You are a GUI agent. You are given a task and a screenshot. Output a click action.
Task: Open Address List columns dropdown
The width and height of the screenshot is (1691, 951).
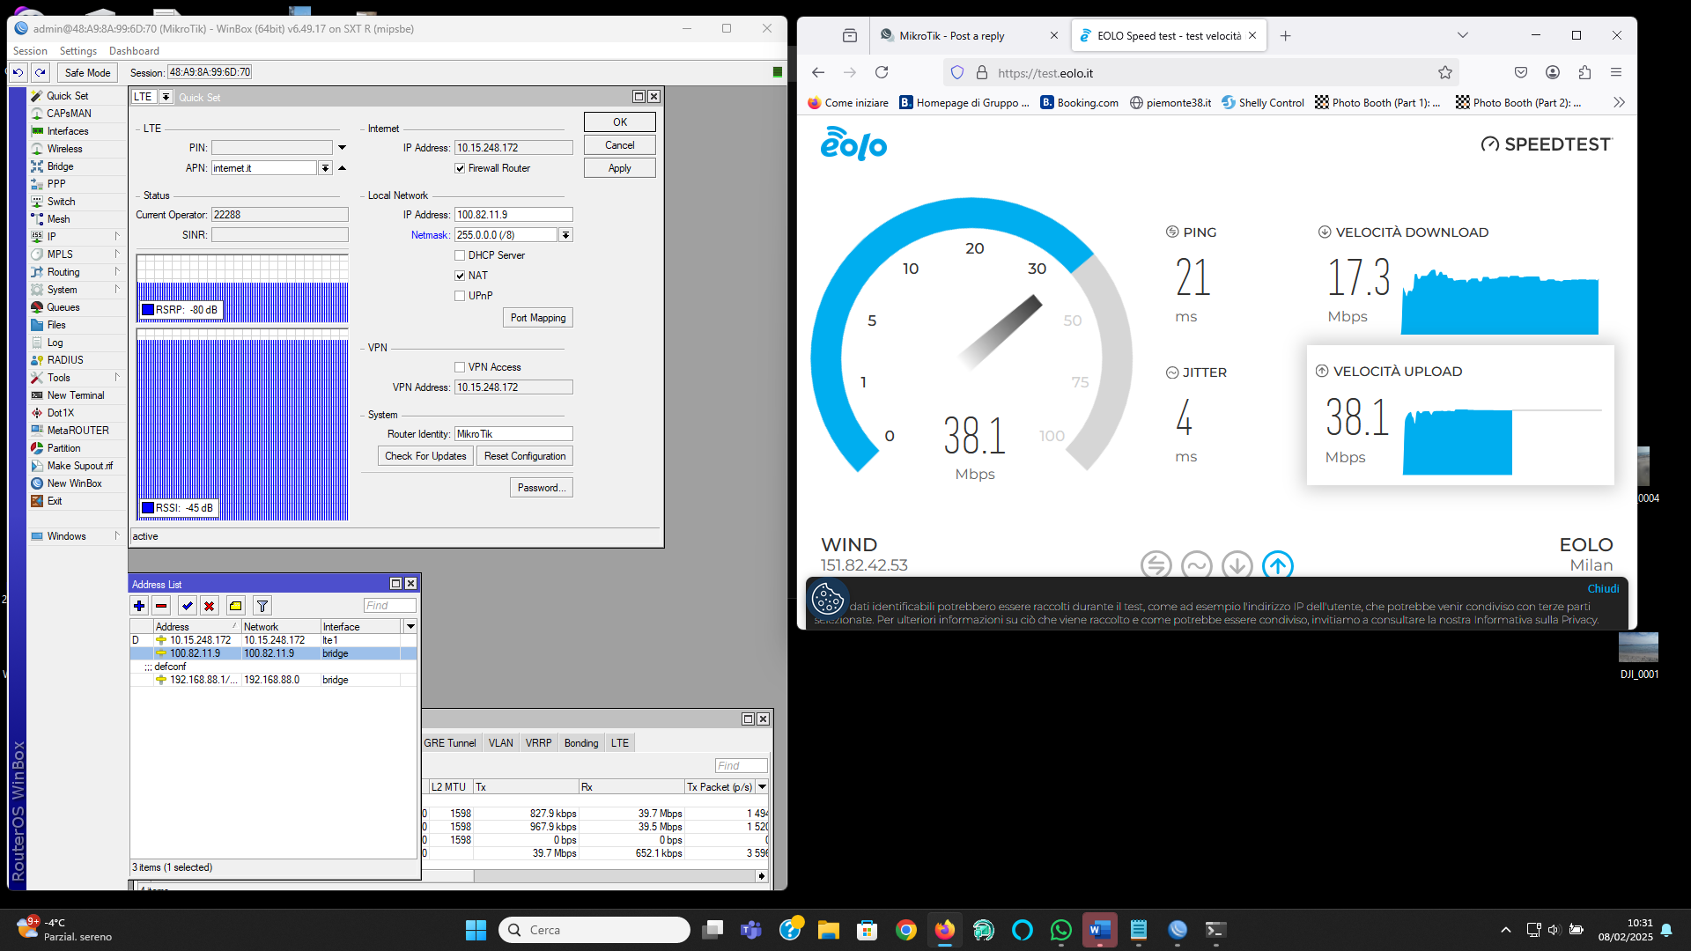pos(410,626)
